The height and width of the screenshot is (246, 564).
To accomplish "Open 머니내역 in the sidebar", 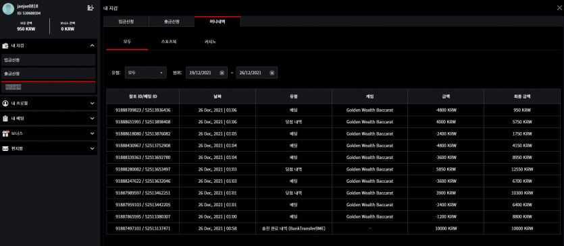I will [48, 87].
